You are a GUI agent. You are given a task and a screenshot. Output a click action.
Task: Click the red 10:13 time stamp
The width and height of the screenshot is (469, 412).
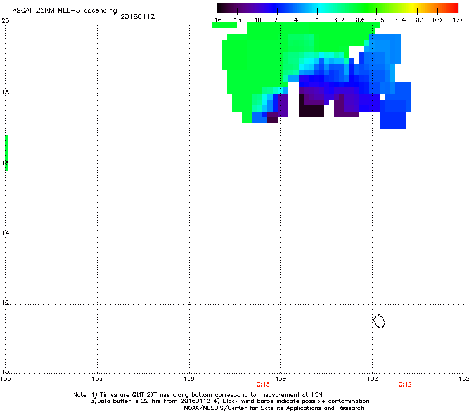point(261,385)
